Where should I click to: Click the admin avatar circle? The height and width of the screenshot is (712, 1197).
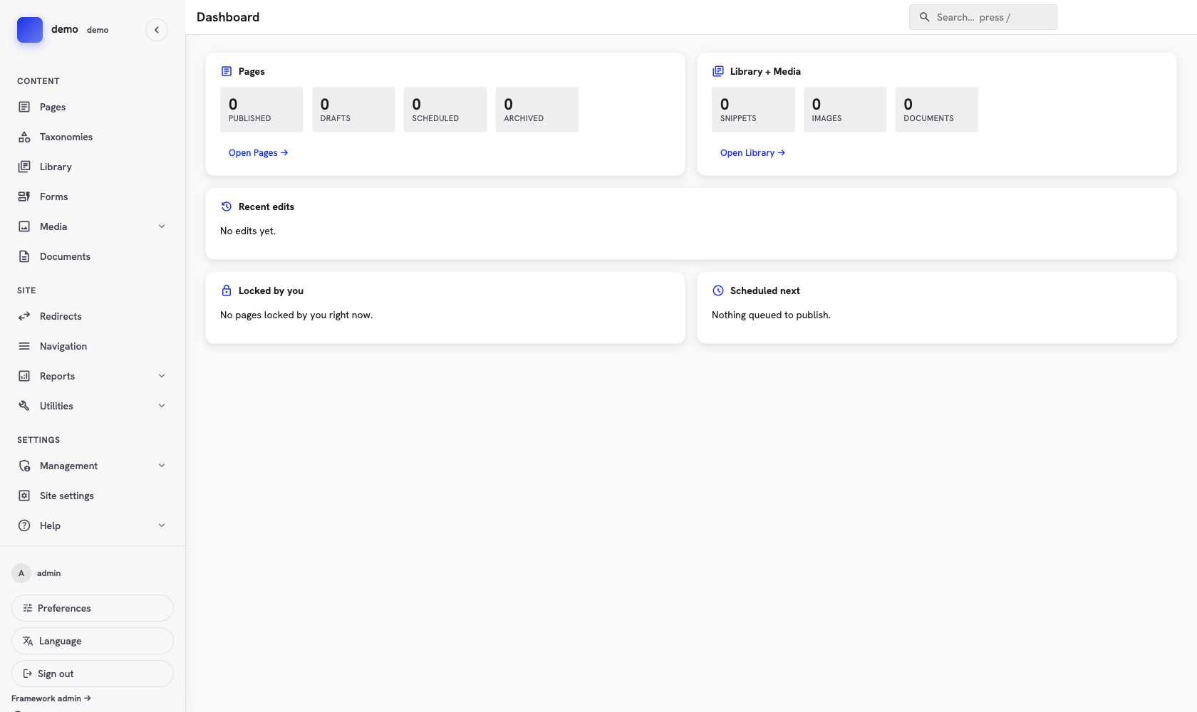click(21, 573)
